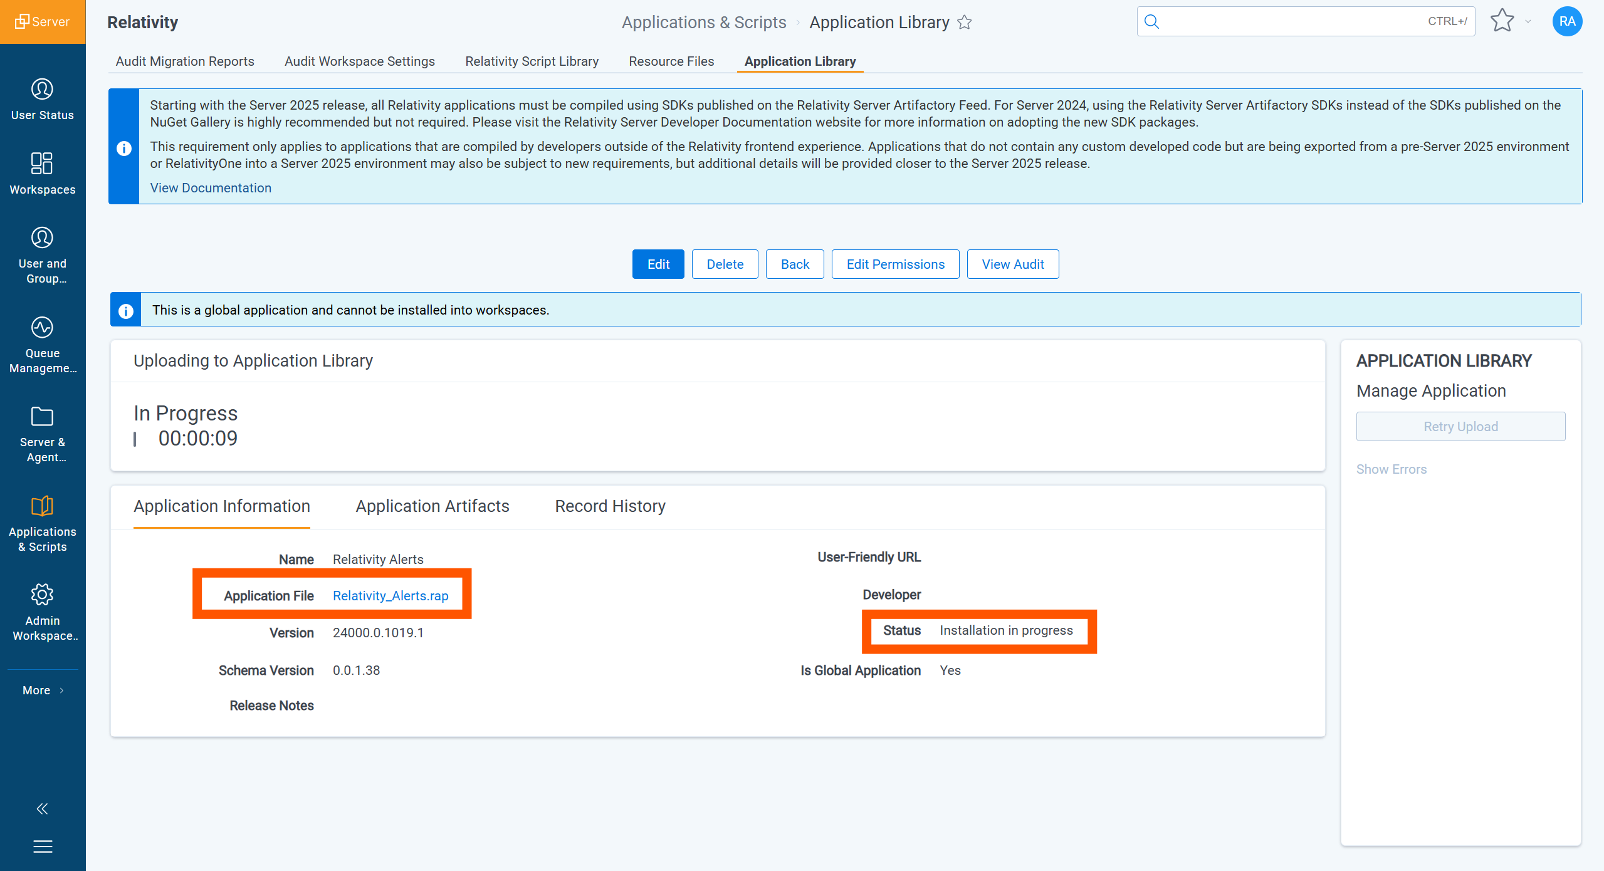Switch to Application Artifacts tab
Viewport: 1604px width, 871px height.
click(432, 506)
